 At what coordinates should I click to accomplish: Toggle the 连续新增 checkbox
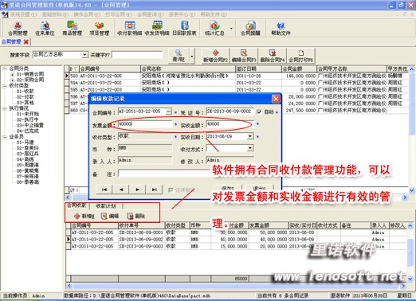[171, 190]
